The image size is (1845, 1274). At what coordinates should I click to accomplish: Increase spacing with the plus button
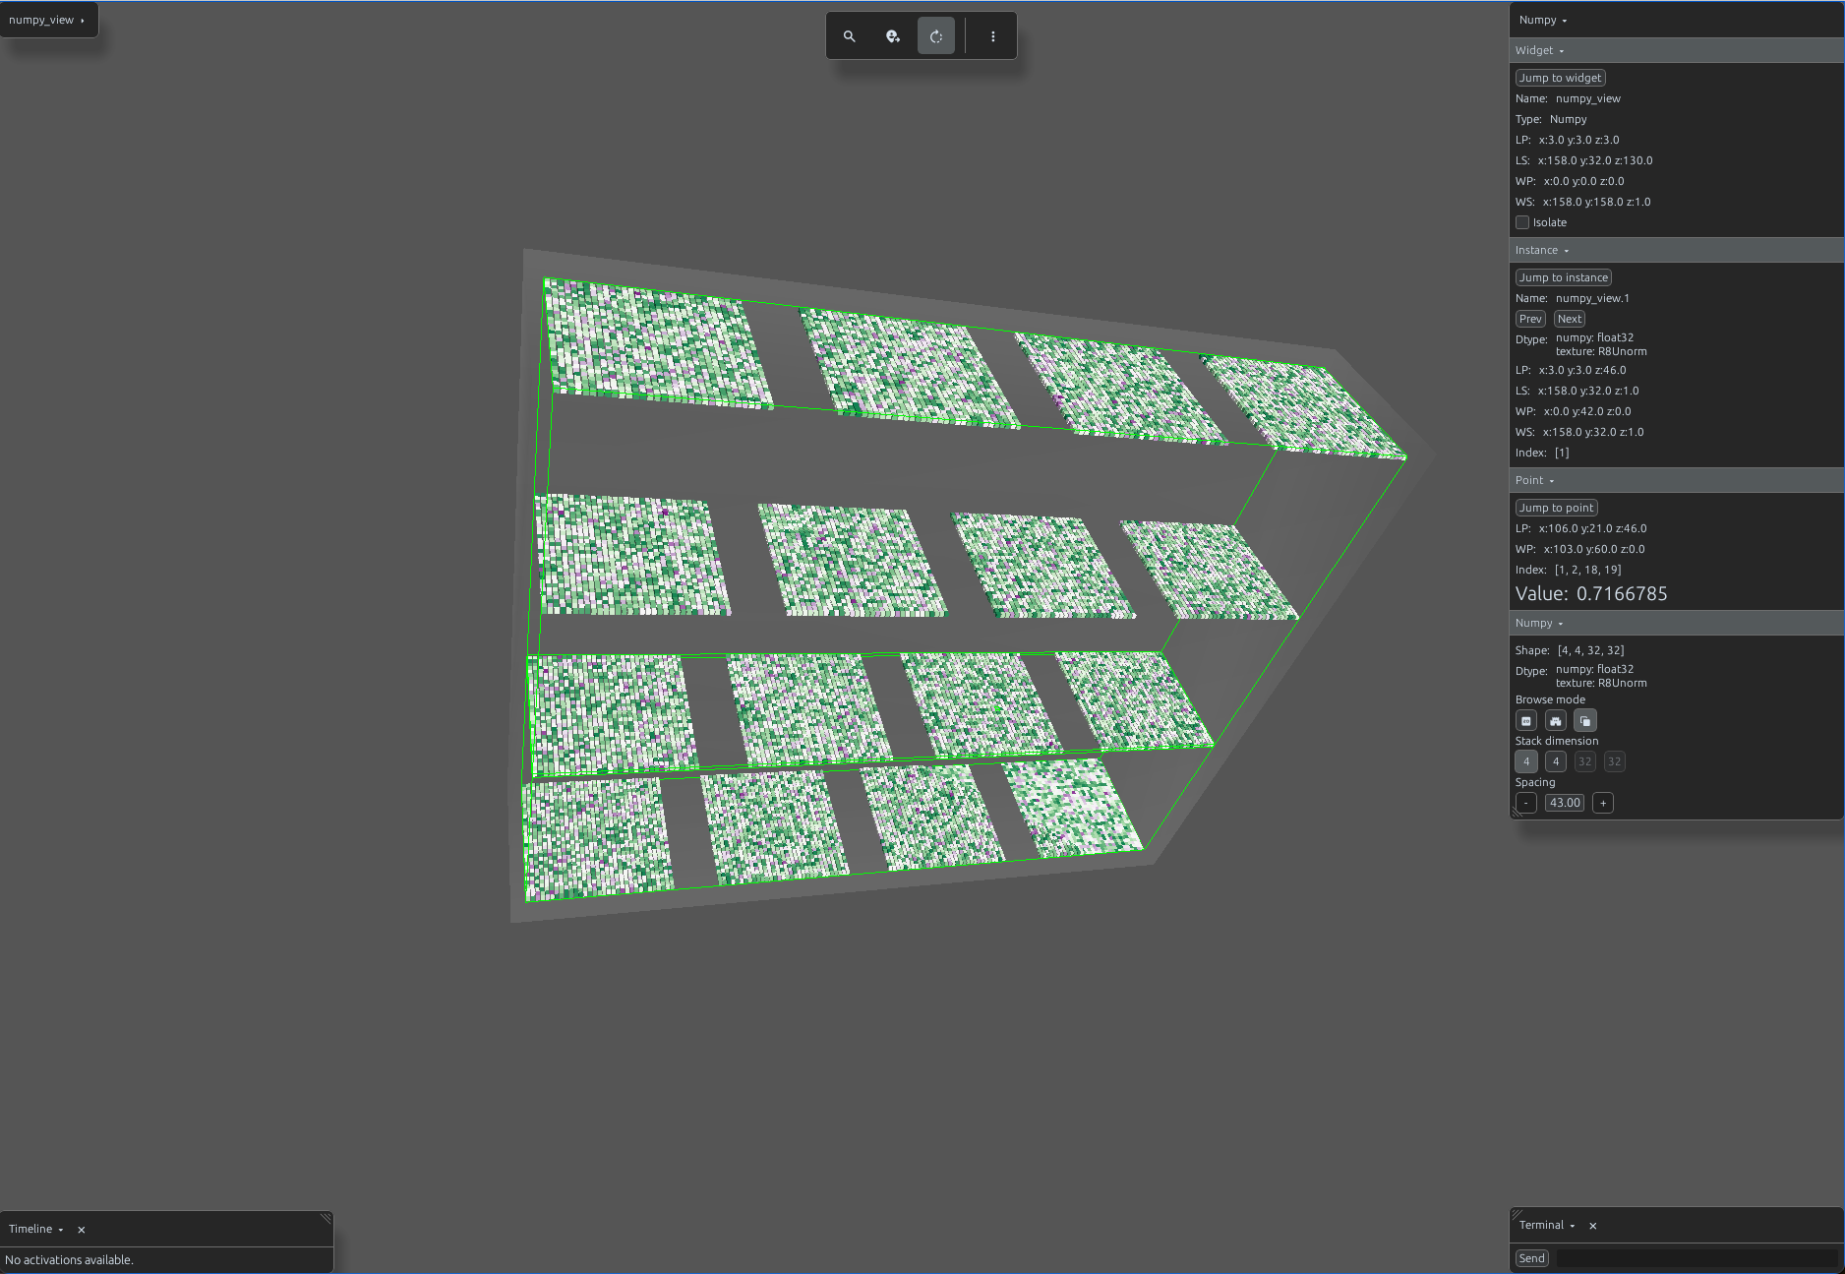1603,803
